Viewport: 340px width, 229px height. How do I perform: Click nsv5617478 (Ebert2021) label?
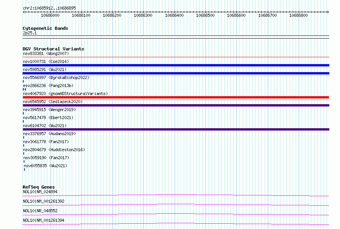point(48,118)
